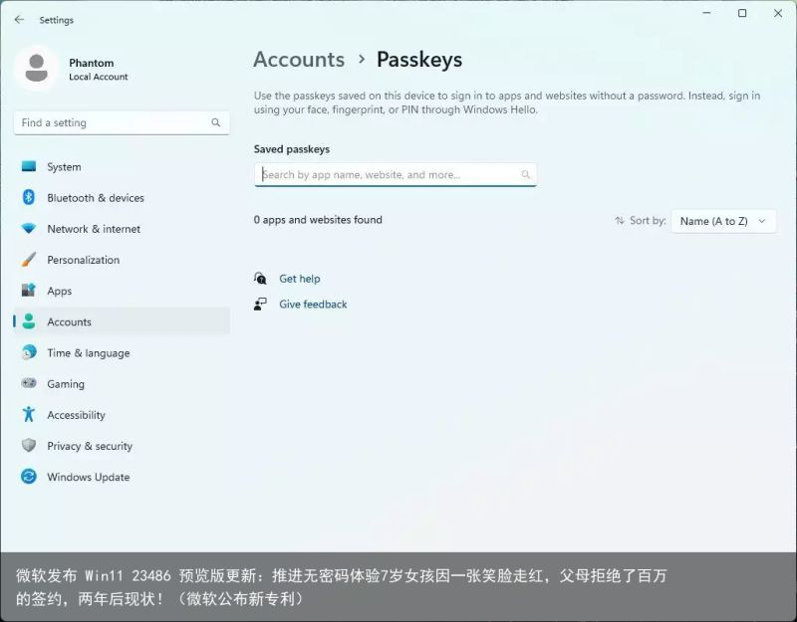Click the Bluetooth & devices icon
797x622 pixels.
[29, 197]
